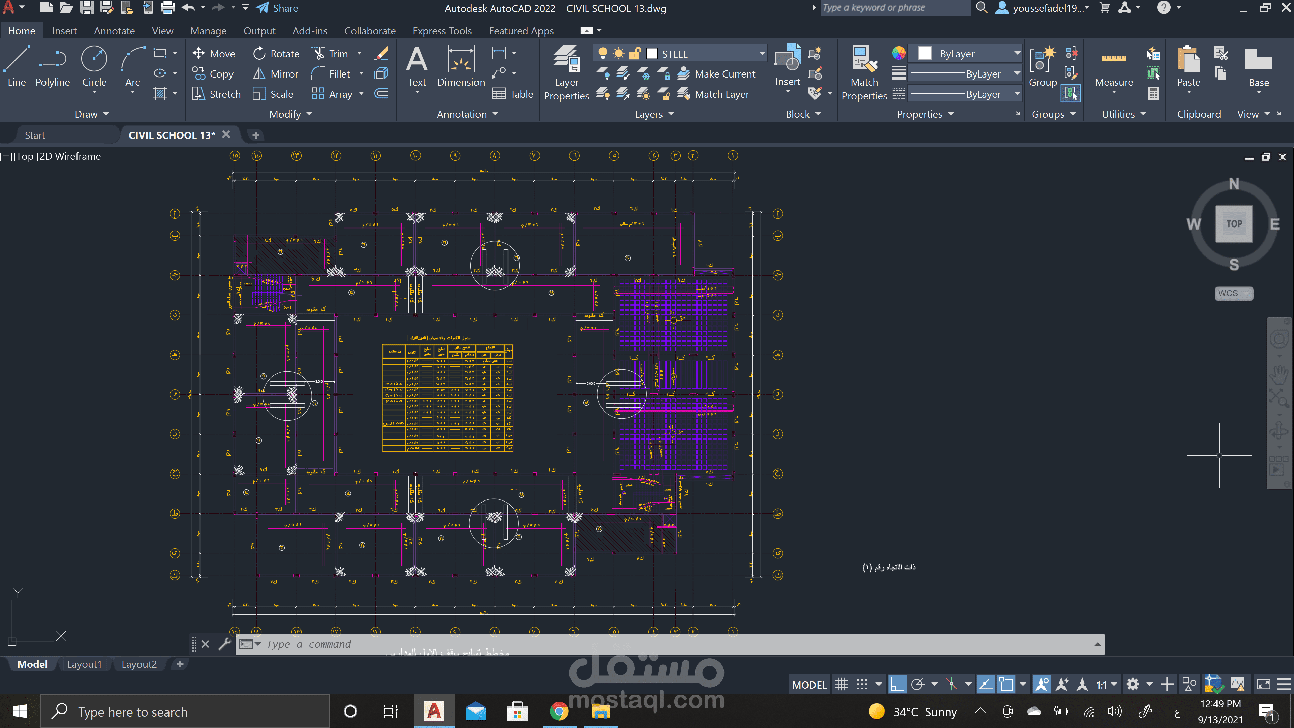Expand the ByLayer object color dropdown
Viewport: 1294px width, 728px height.
1017,53
